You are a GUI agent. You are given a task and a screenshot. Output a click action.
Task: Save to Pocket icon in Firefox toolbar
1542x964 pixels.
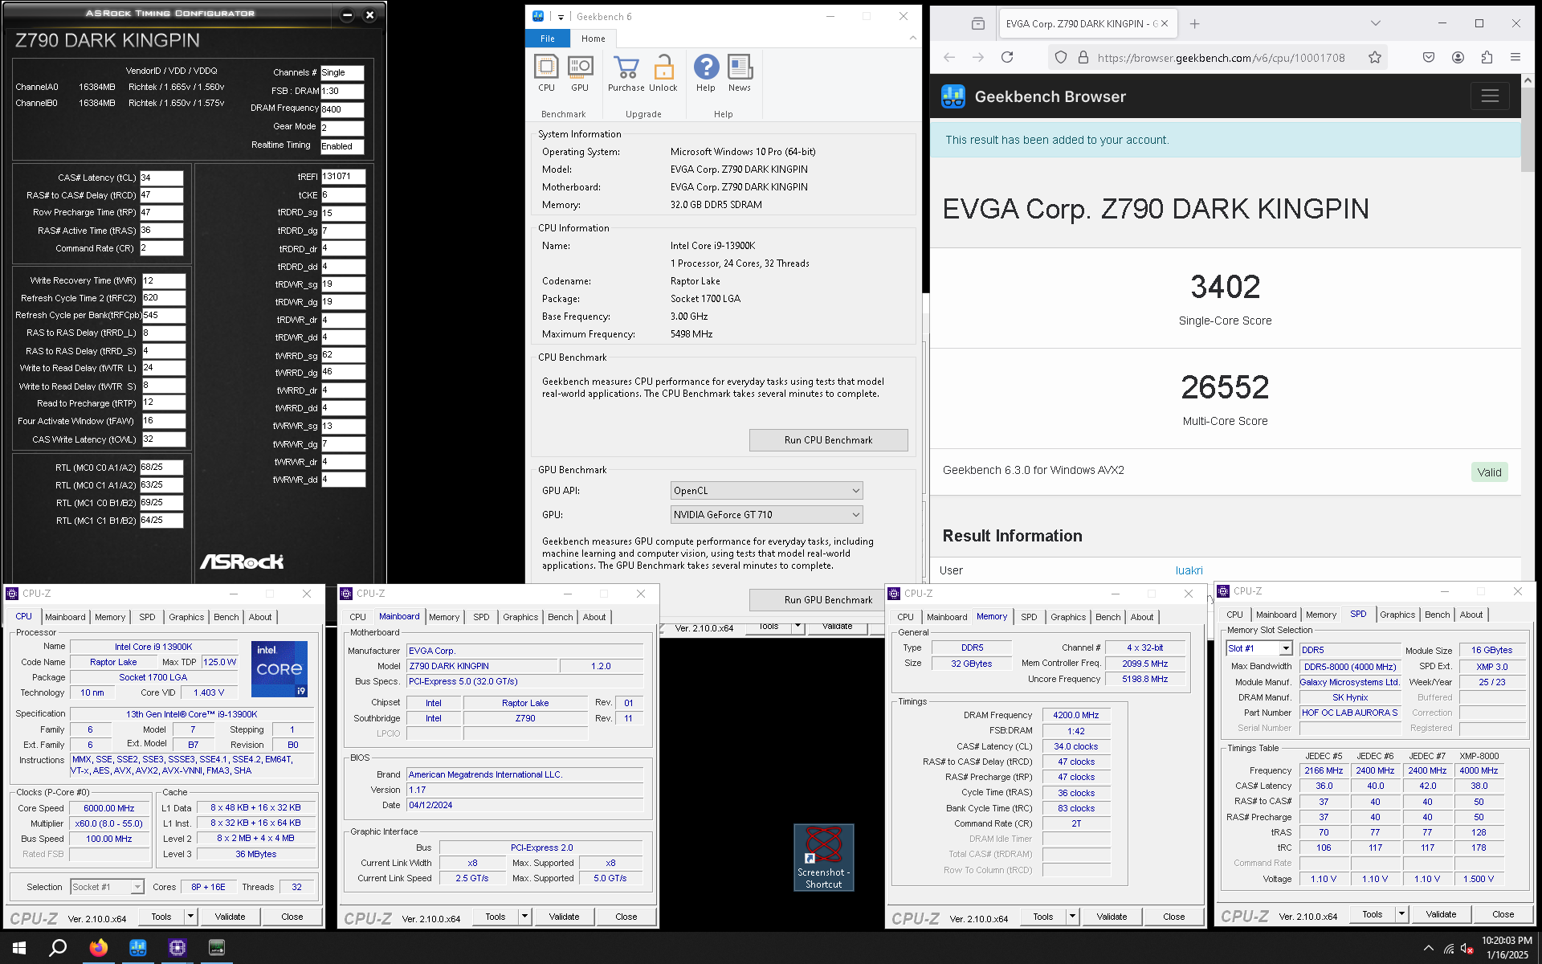[x=1429, y=57]
